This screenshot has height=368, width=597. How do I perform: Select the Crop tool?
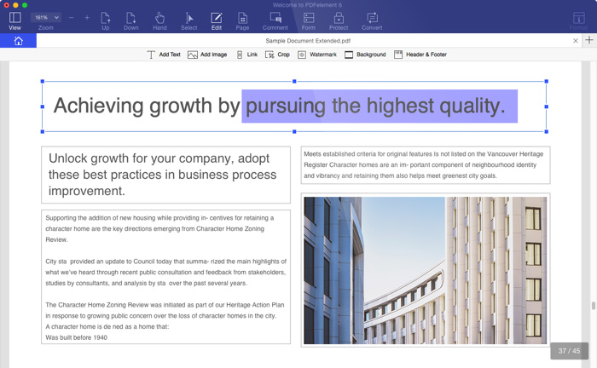point(277,55)
